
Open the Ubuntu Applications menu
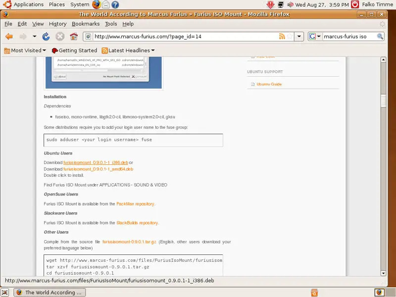(29, 4)
